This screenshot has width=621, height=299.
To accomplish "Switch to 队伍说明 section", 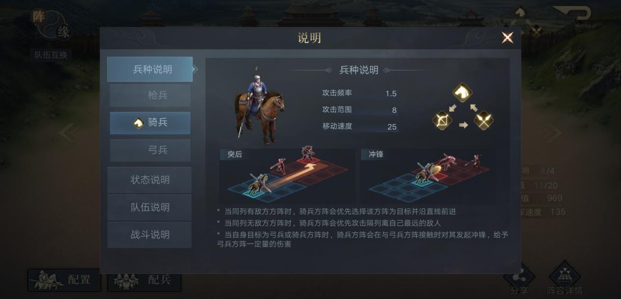I will 150,208.
